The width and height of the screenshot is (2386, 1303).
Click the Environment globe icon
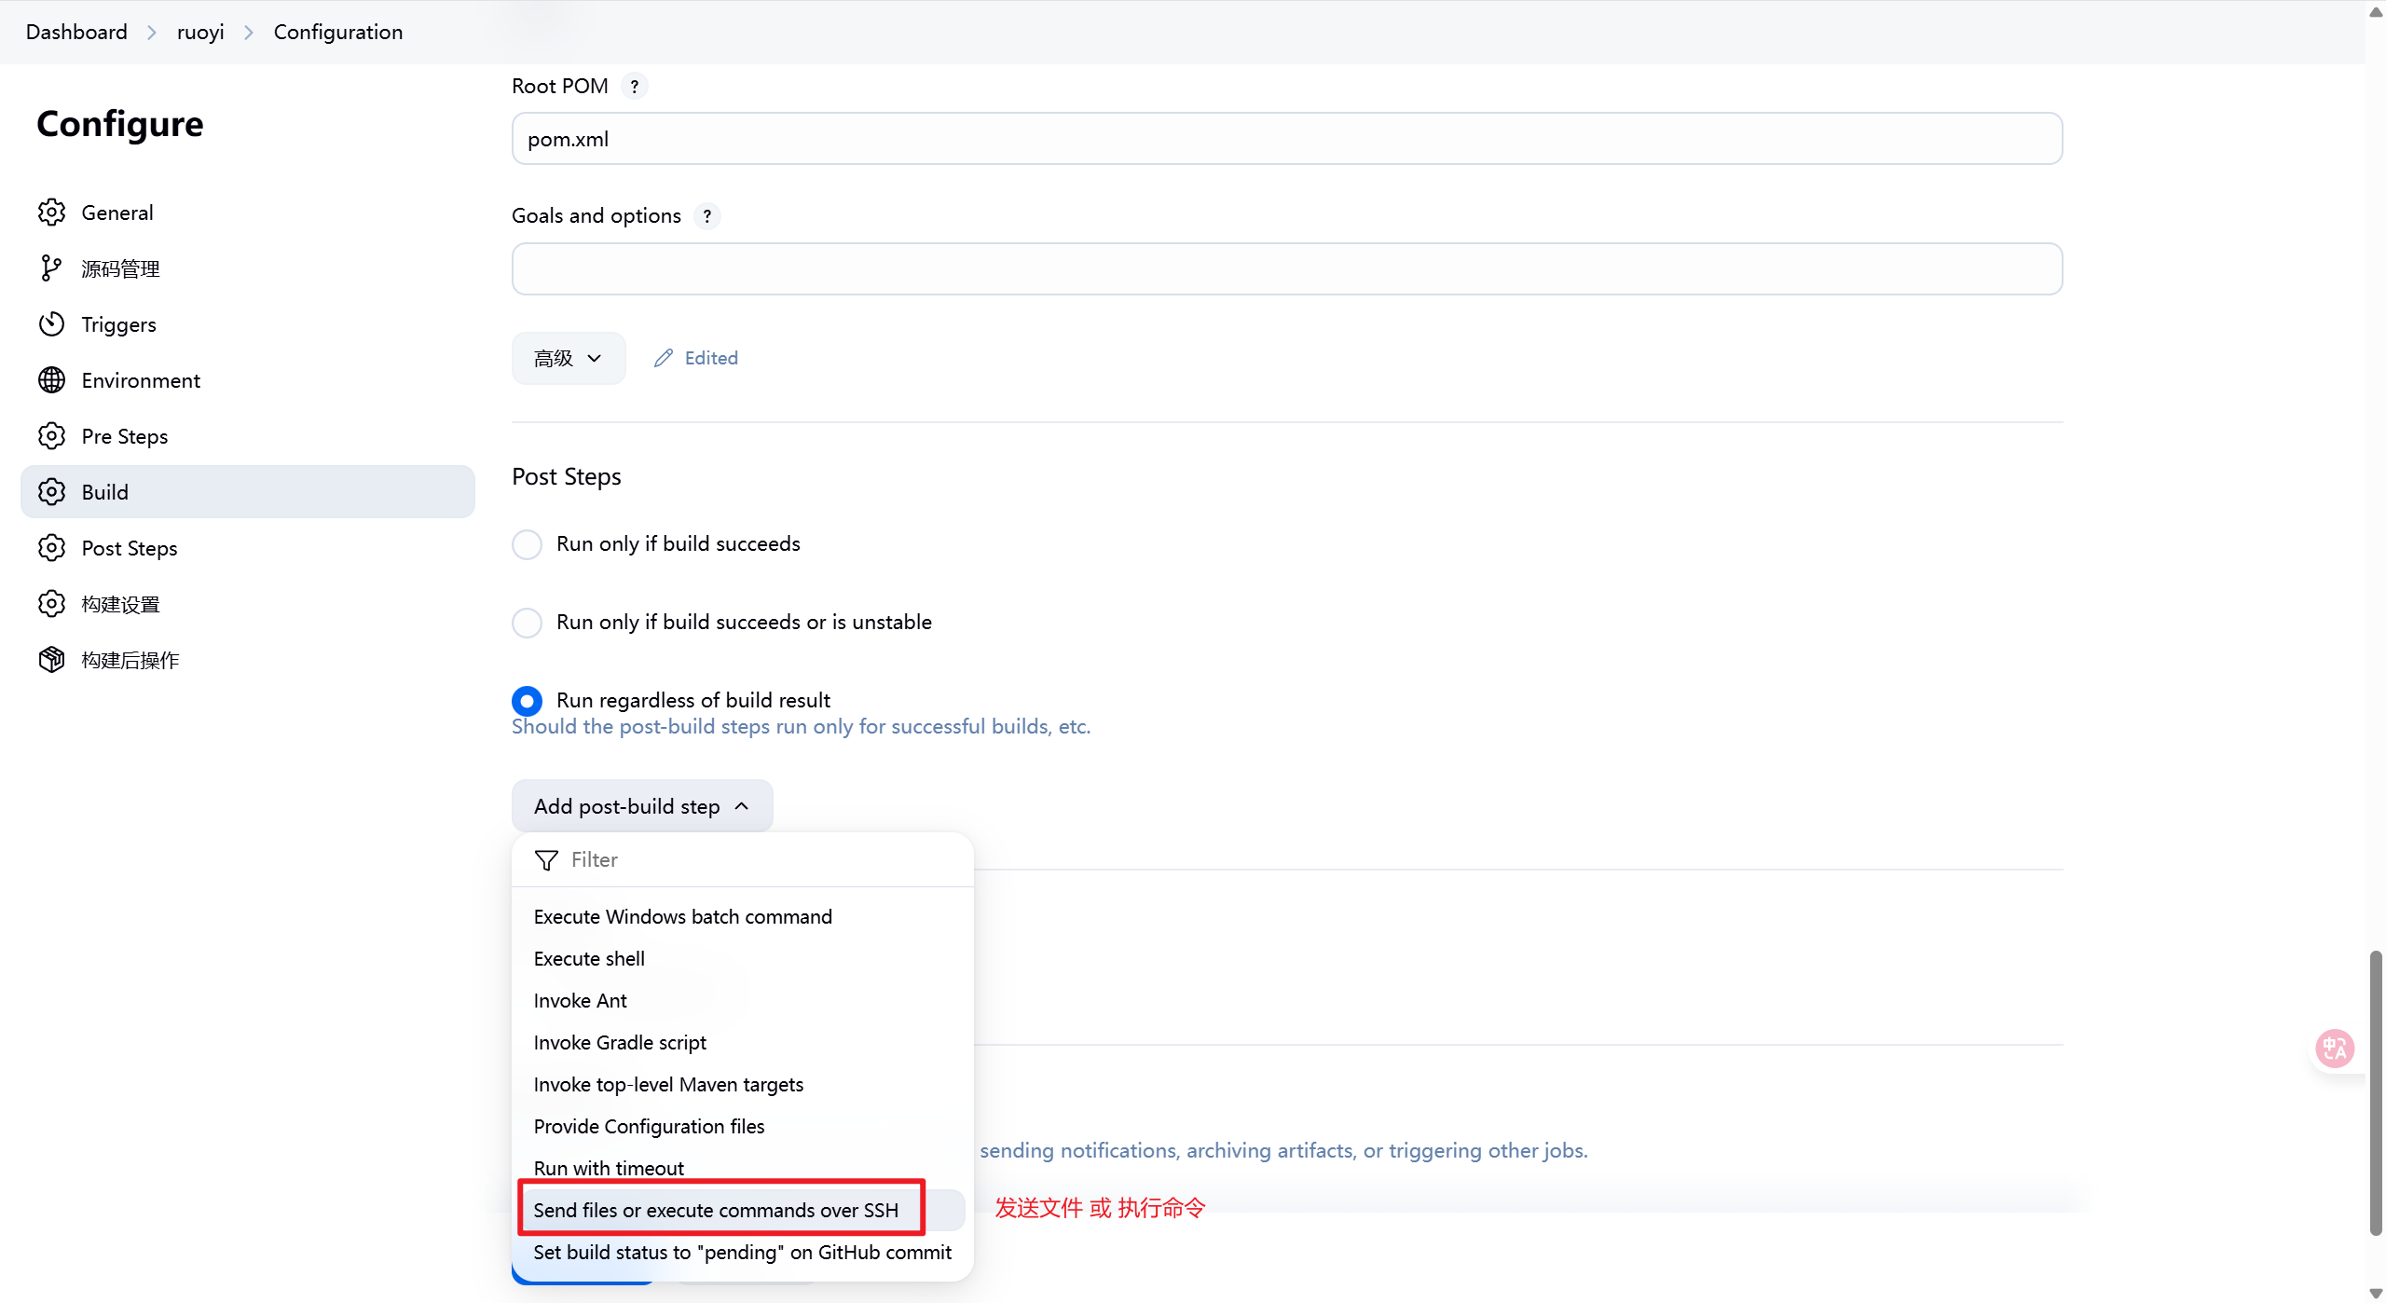51,380
